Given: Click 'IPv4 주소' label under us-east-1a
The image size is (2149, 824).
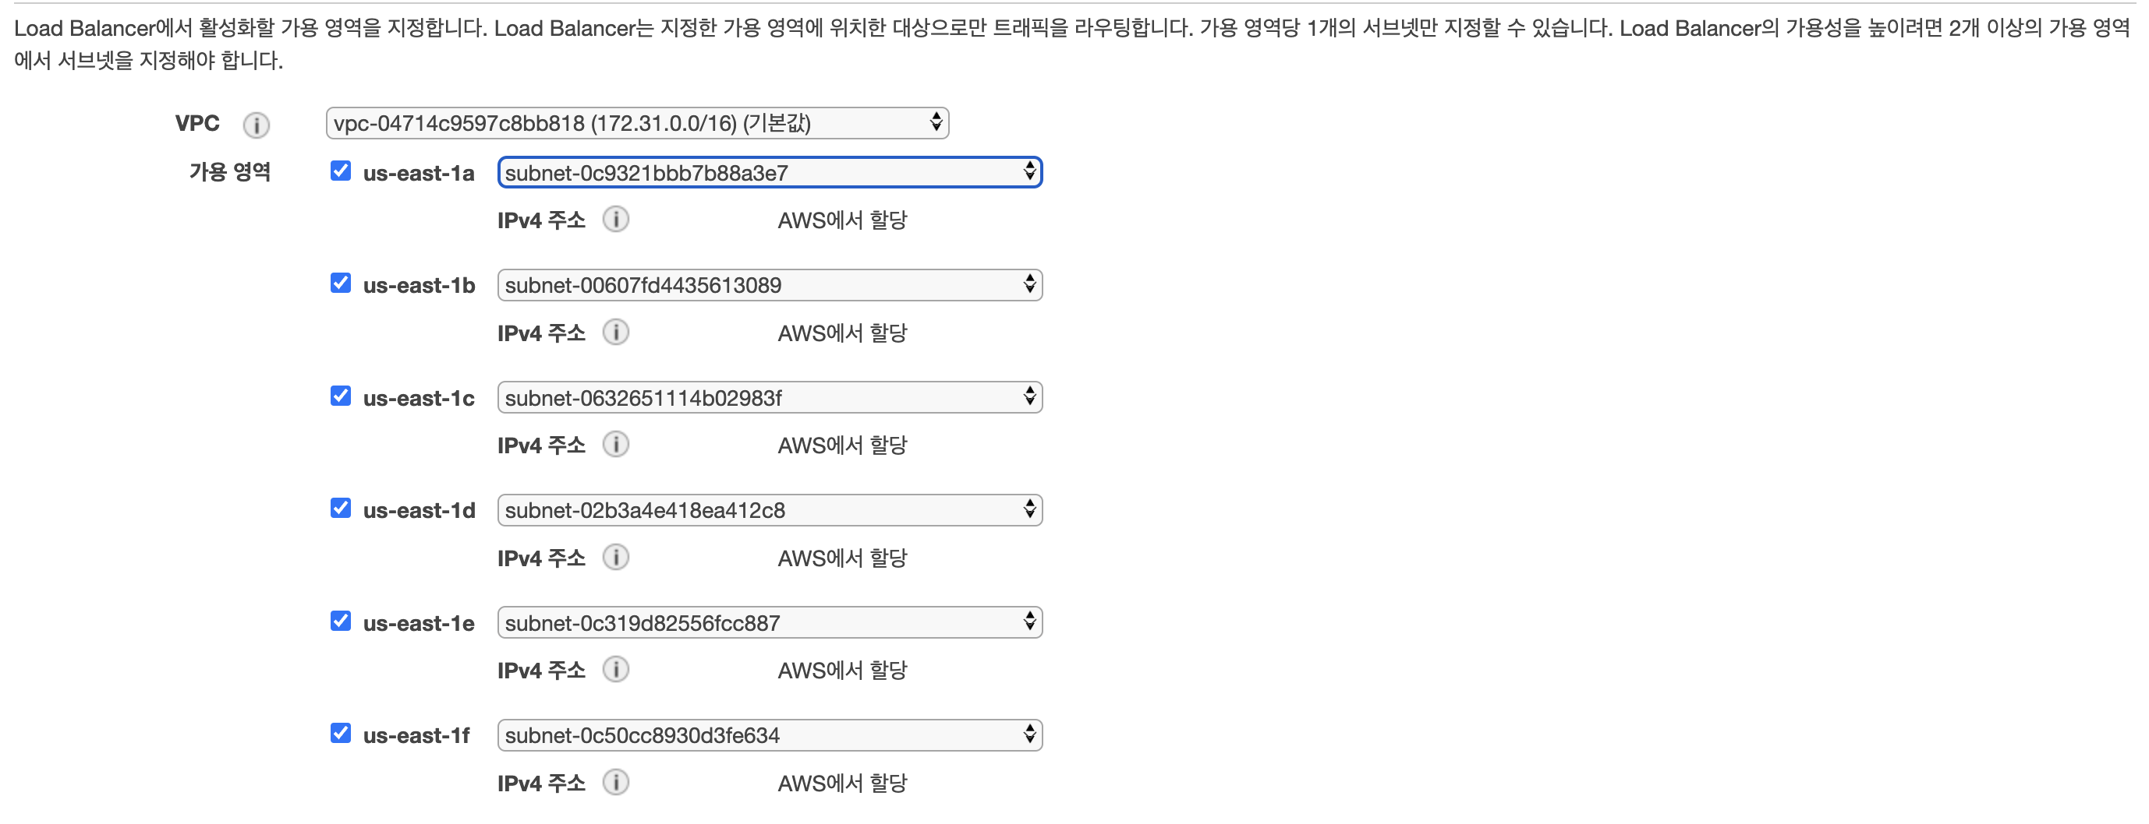Looking at the screenshot, I should 541,220.
